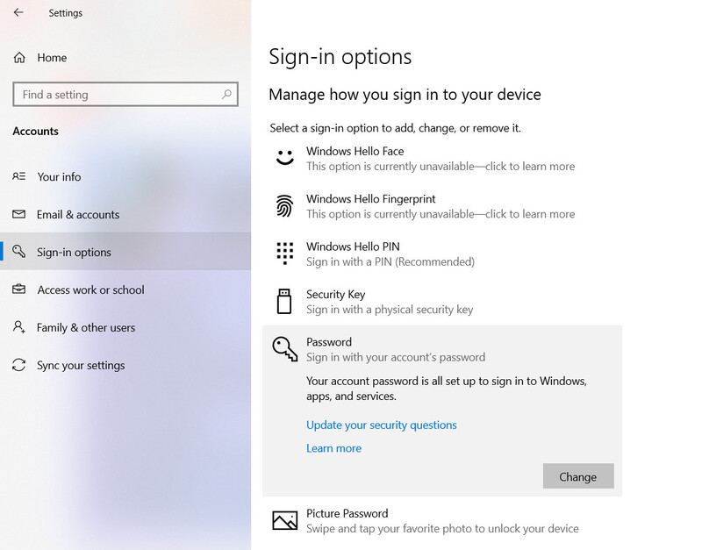
Task: Click the 'Settings' window title text
Action: click(65, 13)
